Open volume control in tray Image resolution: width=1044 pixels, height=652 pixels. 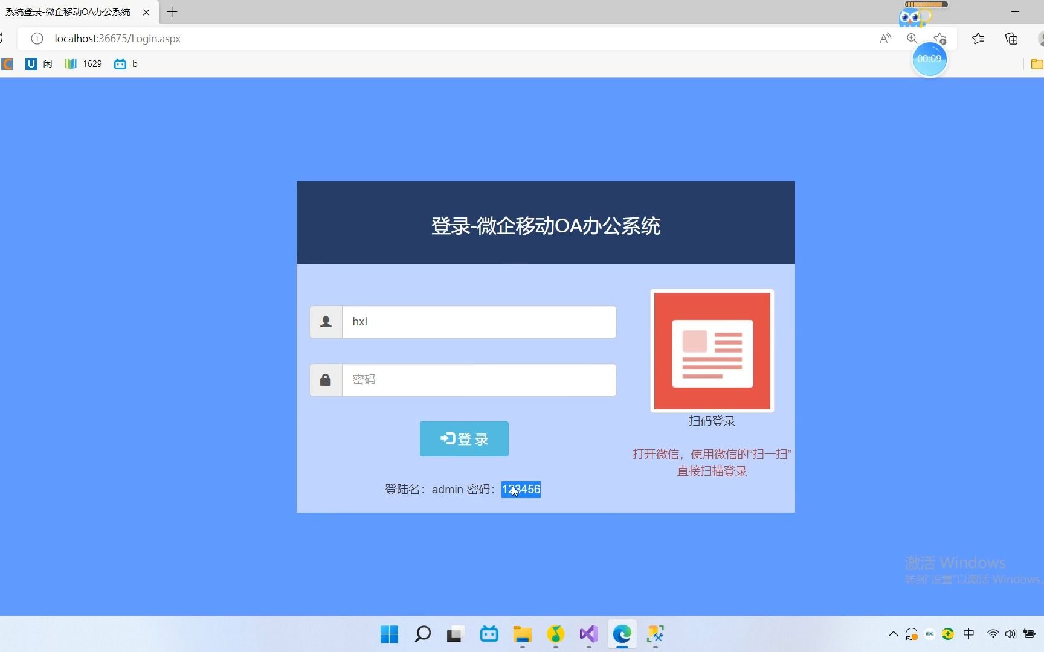point(1010,634)
